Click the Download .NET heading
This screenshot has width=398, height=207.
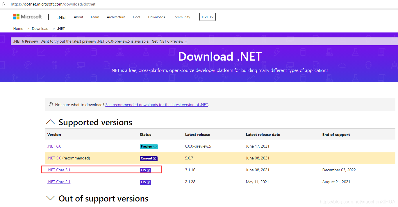(220, 56)
